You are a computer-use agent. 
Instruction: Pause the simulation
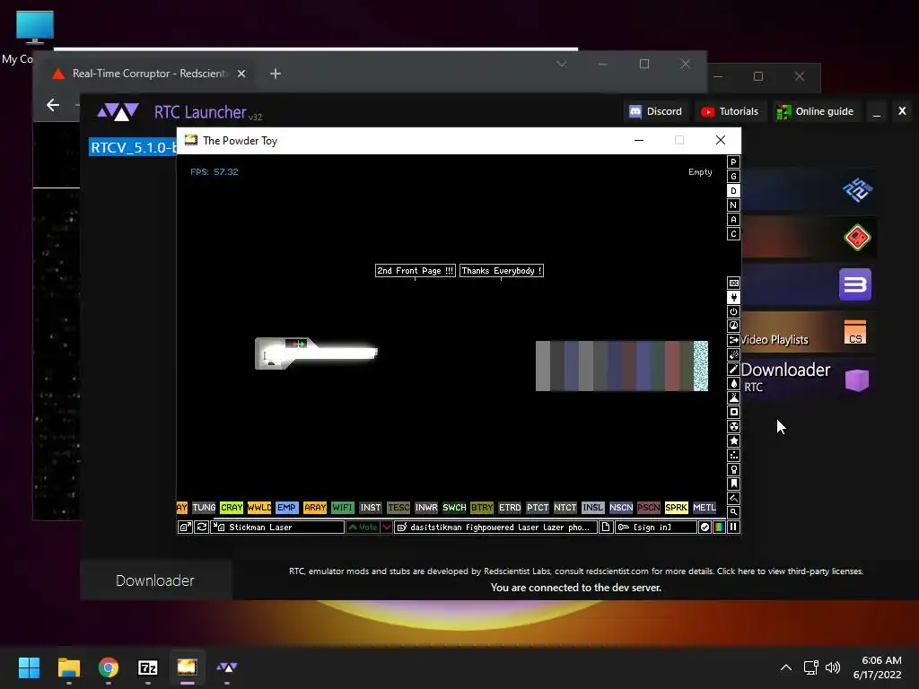coord(733,528)
